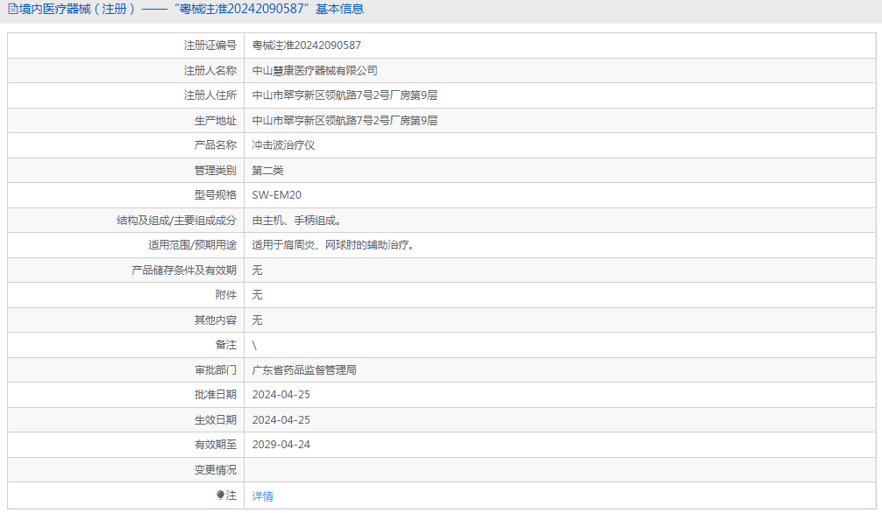882x513 pixels.
Task: Click the product name 冲击波治疗仪
Action: click(x=283, y=145)
